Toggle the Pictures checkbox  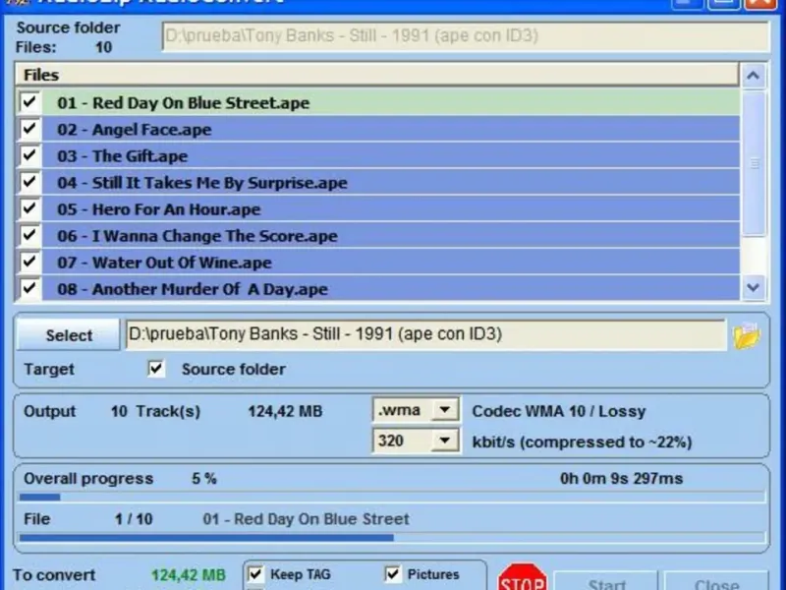pyautogui.click(x=392, y=574)
